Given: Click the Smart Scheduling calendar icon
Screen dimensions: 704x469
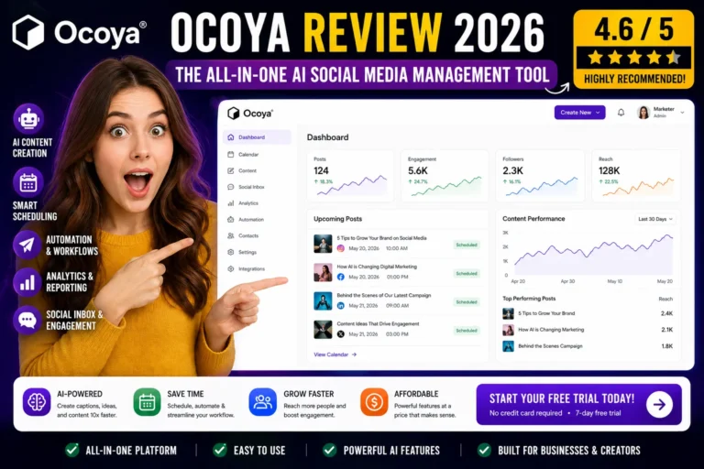Looking at the screenshot, I should (28, 182).
